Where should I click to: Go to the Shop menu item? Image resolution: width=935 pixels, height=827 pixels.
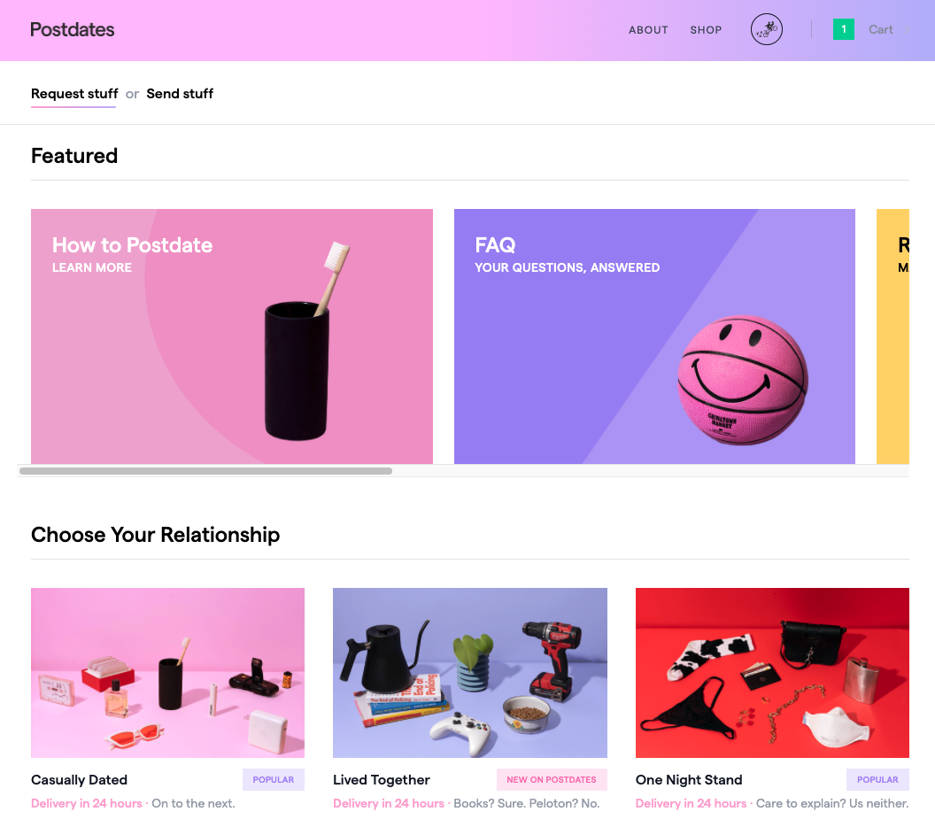coord(706,30)
